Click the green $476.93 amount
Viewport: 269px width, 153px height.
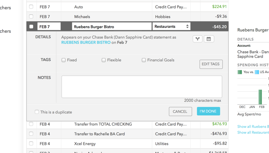coord(219,124)
